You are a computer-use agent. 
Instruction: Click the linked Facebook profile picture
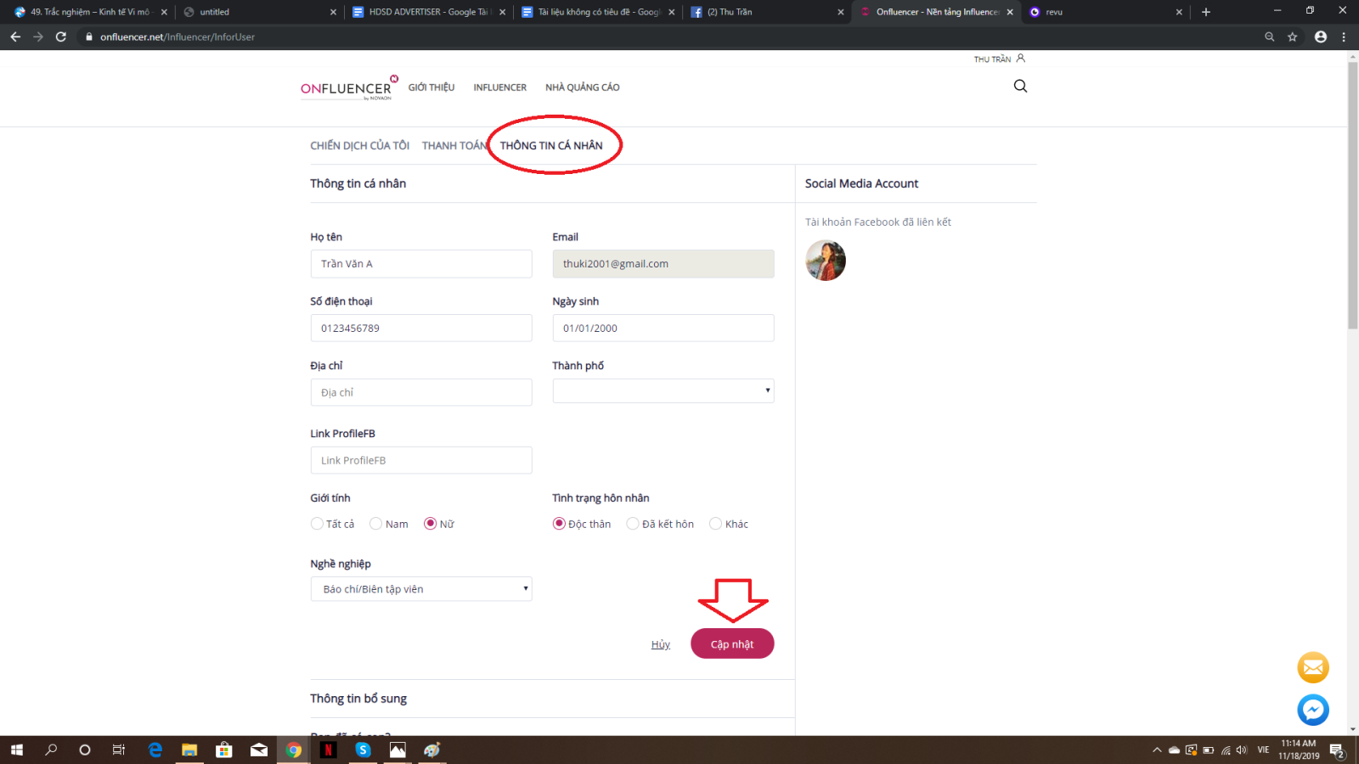pos(826,261)
